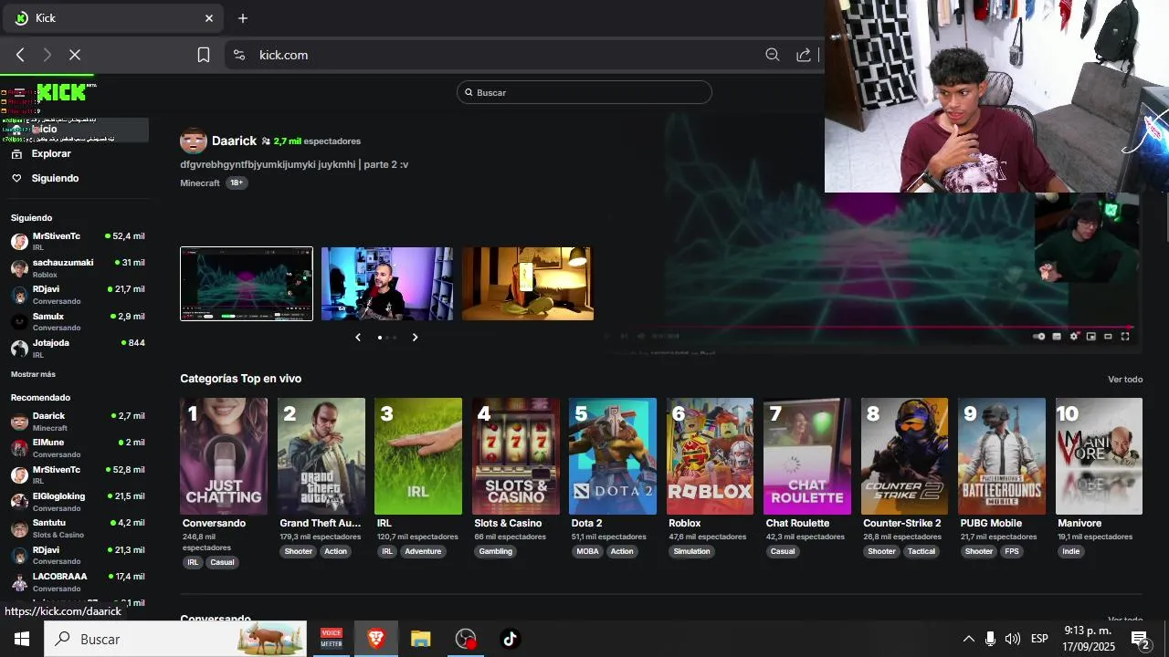Toggle captions button in the video player
The width and height of the screenshot is (1169, 657).
coord(1057,337)
